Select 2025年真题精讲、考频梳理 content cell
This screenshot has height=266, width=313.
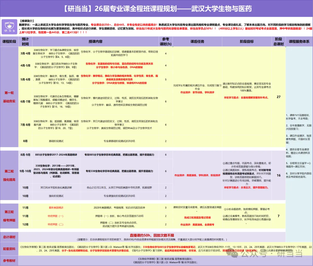click(x=119, y=208)
